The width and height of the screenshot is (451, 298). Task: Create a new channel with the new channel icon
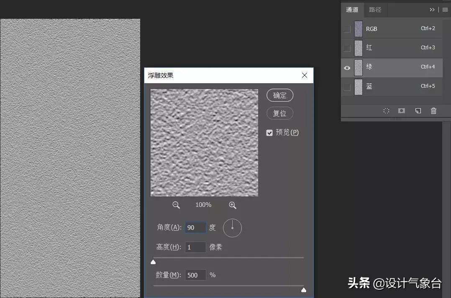click(418, 111)
